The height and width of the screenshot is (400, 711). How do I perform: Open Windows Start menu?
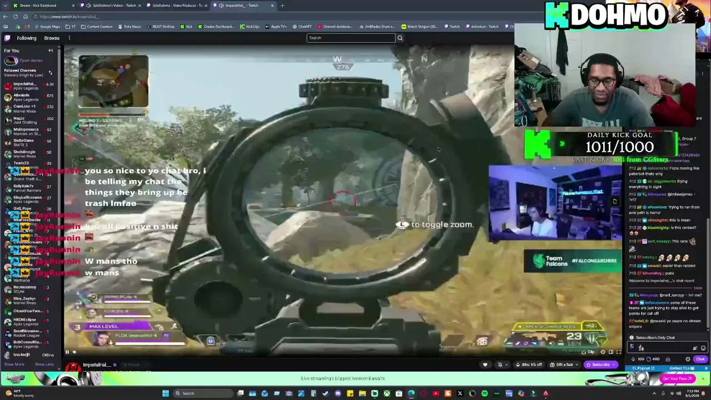click(165, 393)
